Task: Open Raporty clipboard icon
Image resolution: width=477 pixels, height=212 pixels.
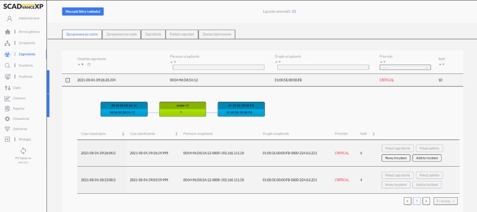Action: tap(8, 108)
